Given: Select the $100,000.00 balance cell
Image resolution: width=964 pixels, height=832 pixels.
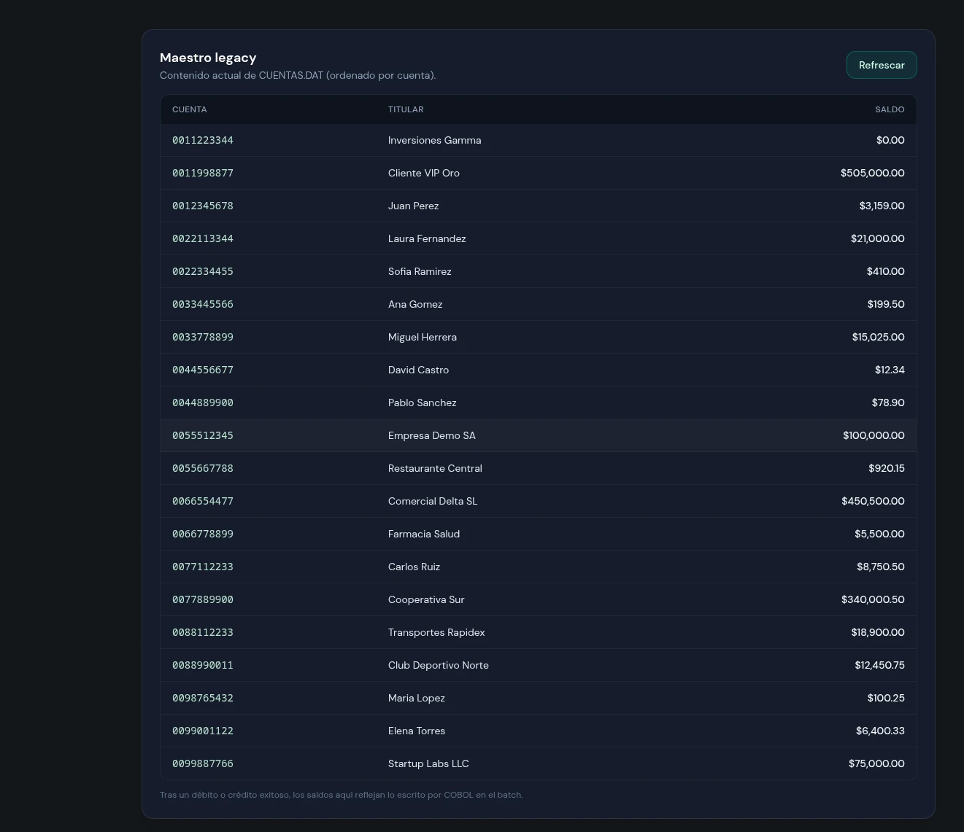Looking at the screenshot, I should coord(874,435).
